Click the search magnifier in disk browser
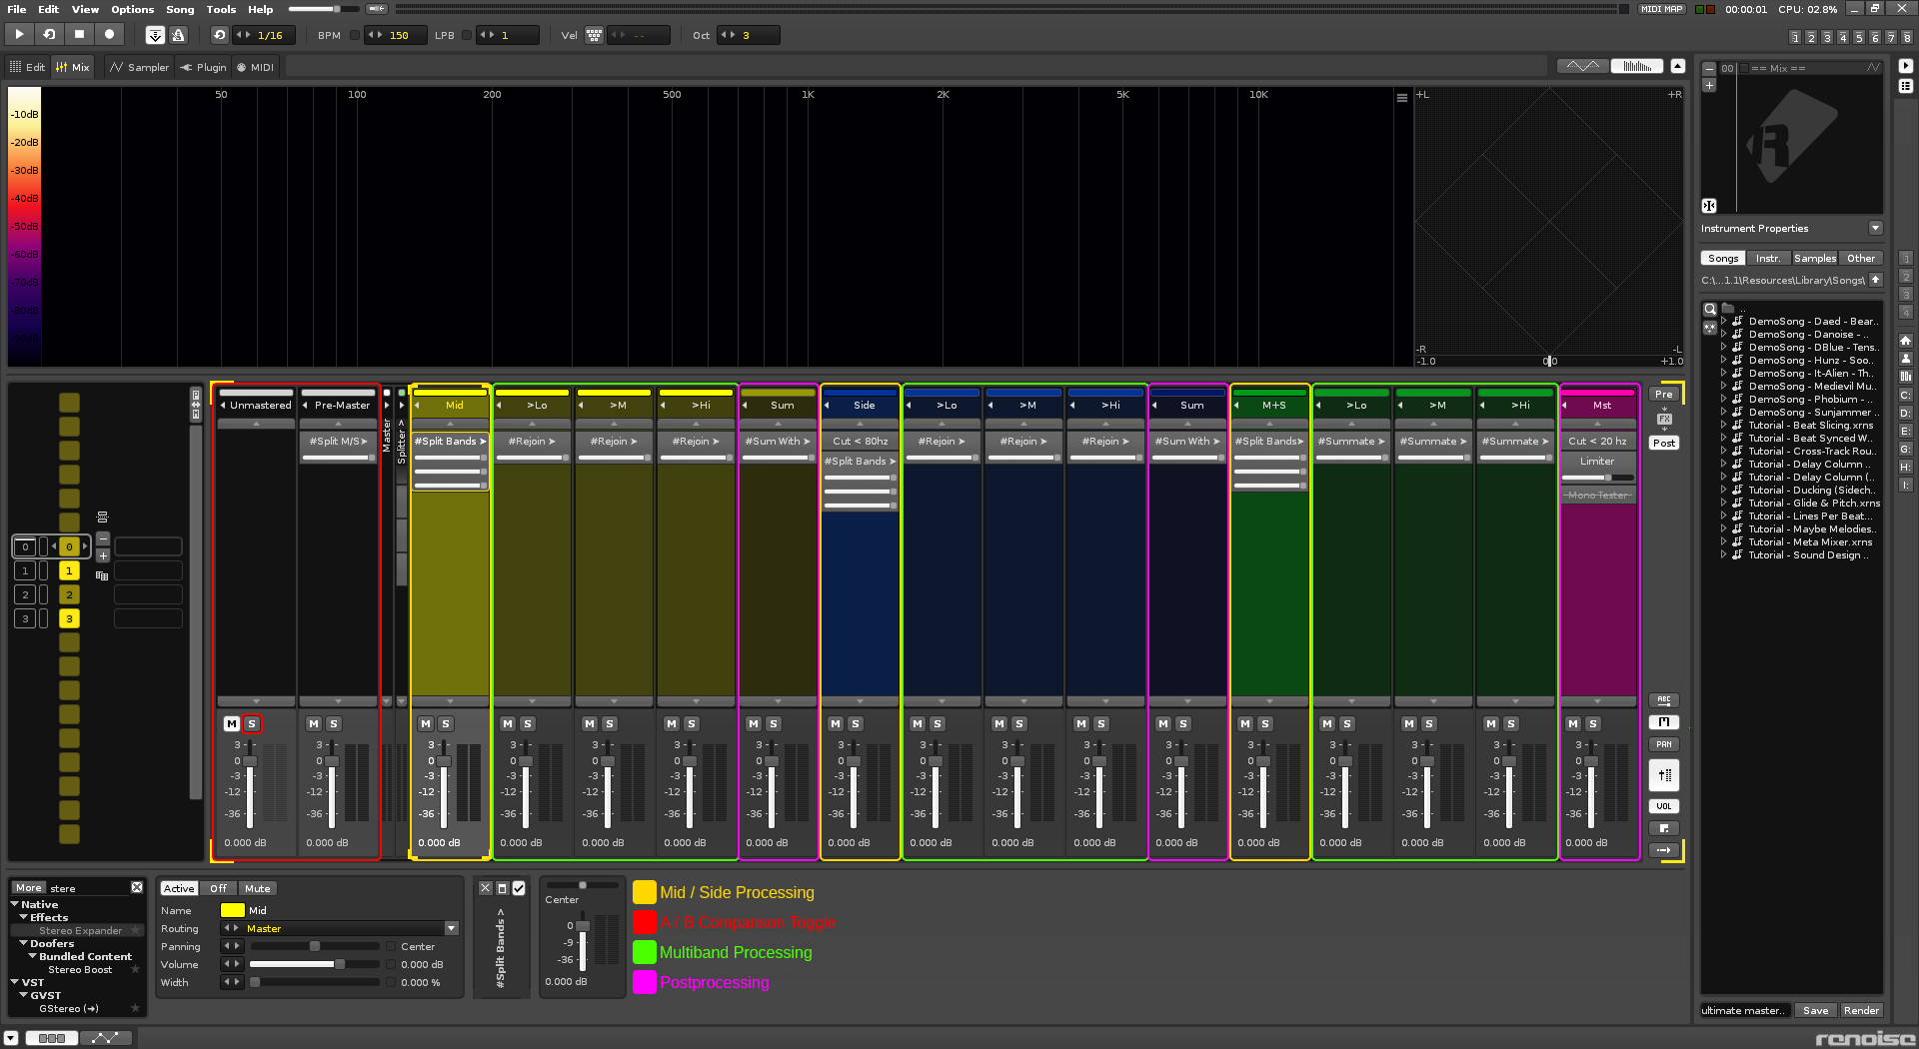 click(1710, 309)
